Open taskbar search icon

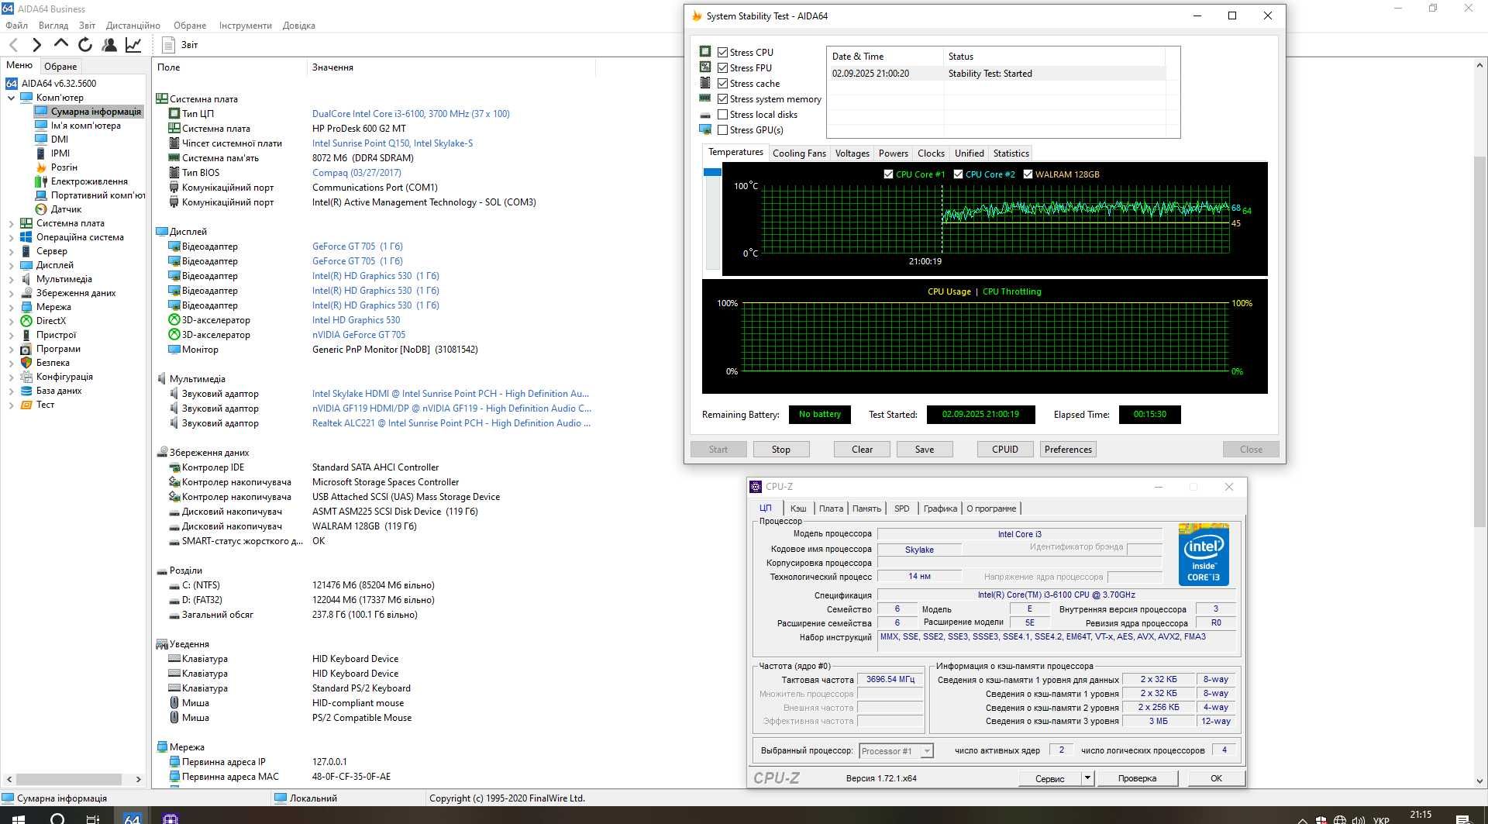[x=57, y=819]
